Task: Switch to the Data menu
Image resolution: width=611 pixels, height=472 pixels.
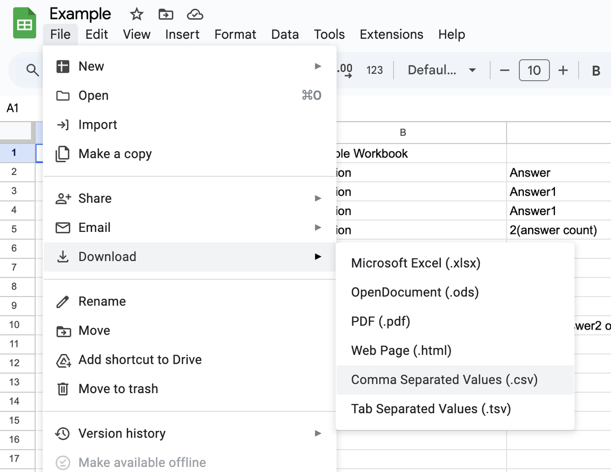Action: [x=285, y=34]
